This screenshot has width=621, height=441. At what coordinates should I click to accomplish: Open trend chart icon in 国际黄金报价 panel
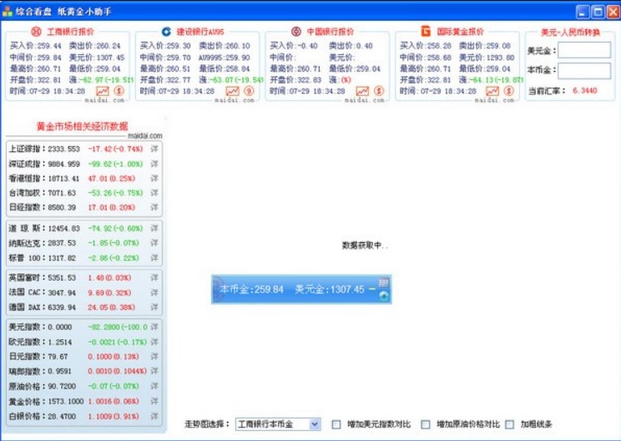[x=492, y=91]
